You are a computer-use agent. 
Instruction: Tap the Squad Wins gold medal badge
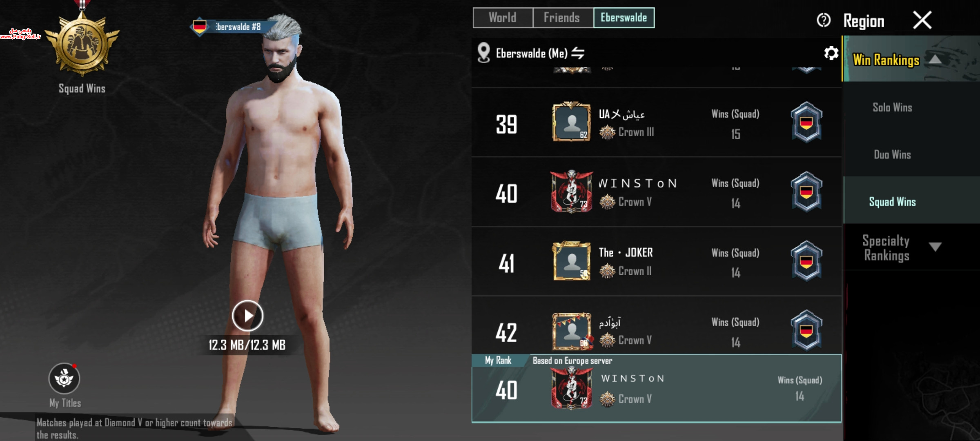coord(82,43)
